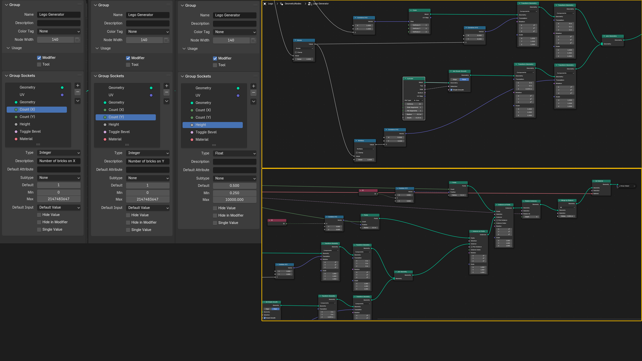Click the GeometryNodes modifier icon in breadcrumbs
Viewport: 642px width, 361px height.
pyautogui.click(x=282, y=4)
